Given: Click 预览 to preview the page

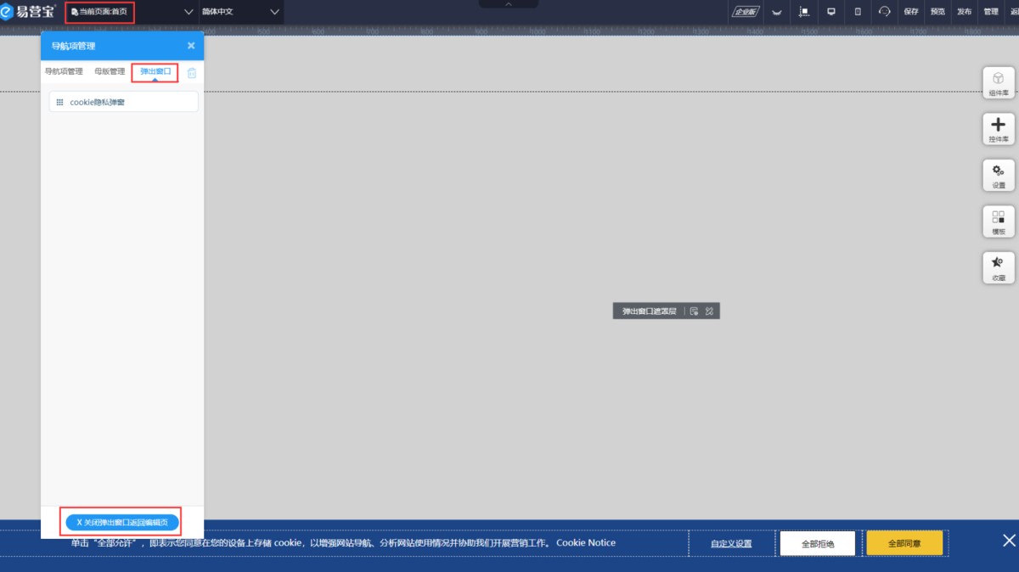Looking at the screenshot, I should (x=937, y=12).
